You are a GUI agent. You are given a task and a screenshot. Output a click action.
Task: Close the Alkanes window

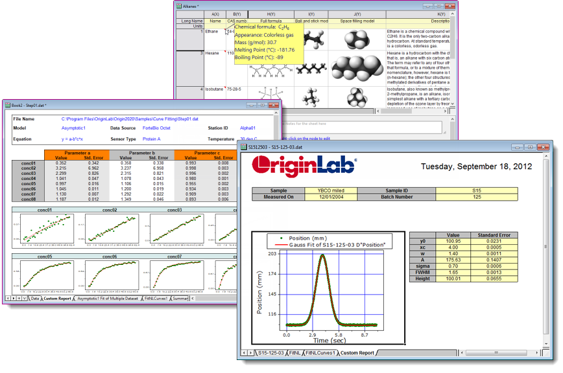450,6
